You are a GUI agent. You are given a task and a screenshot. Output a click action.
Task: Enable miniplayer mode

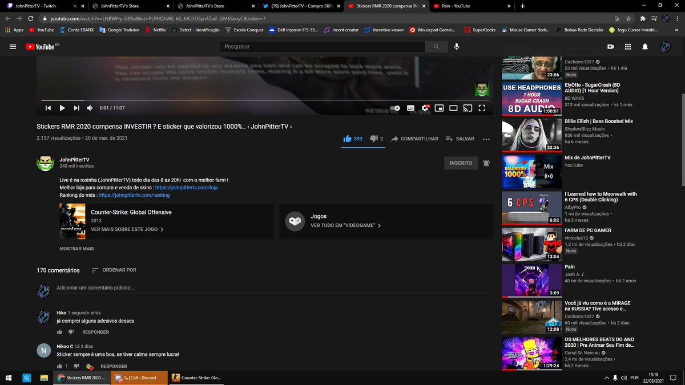coord(439,108)
